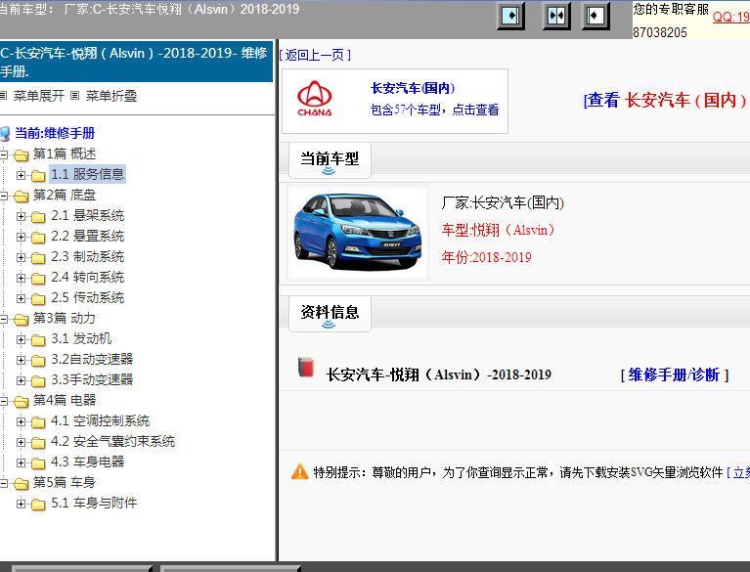Click 长安汽车-悦翔(Alsvin)-2018-2019 manual title

click(x=439, y=374)
